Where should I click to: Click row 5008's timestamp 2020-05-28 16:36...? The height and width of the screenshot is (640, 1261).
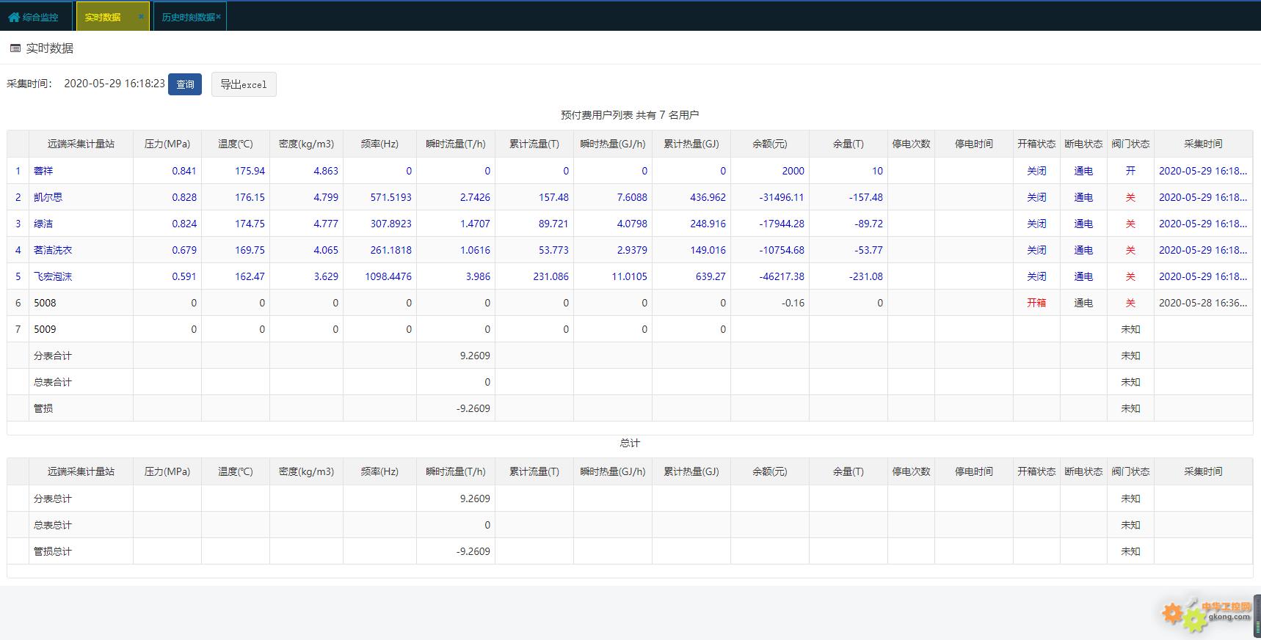[1203, 303]
